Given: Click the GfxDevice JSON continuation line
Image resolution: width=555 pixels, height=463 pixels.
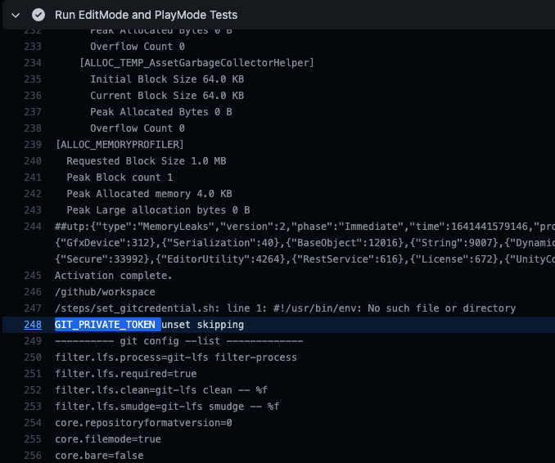Looking at the screenshot, I should tap(305, 243).
